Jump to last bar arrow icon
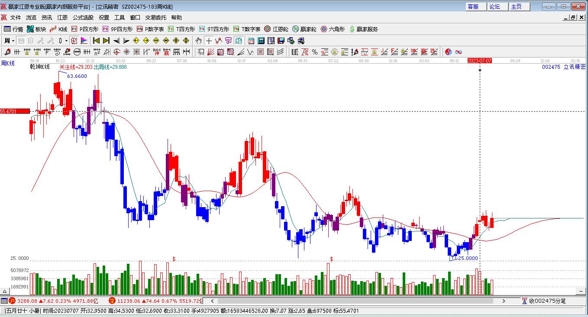The width and height of the screenshot is (588, 317). tap(106, 41)
